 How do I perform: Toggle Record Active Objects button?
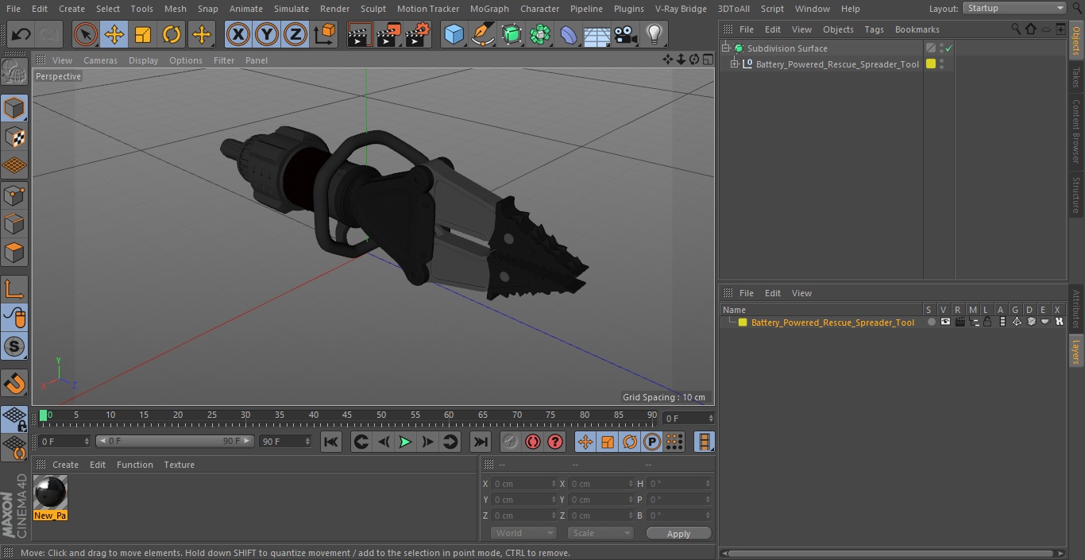click(510, 442)
